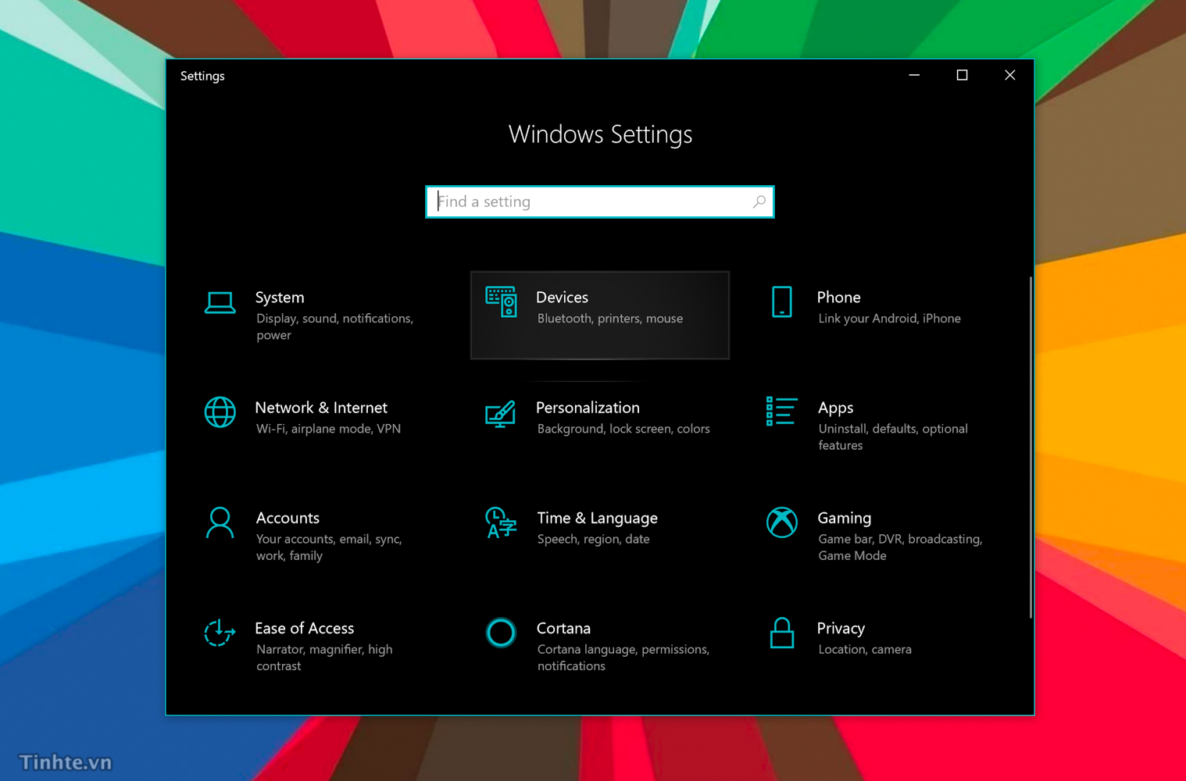Click 'Link your Android, iPhone' text
The image size is (1186, 781).
click(x=889, y=319)
